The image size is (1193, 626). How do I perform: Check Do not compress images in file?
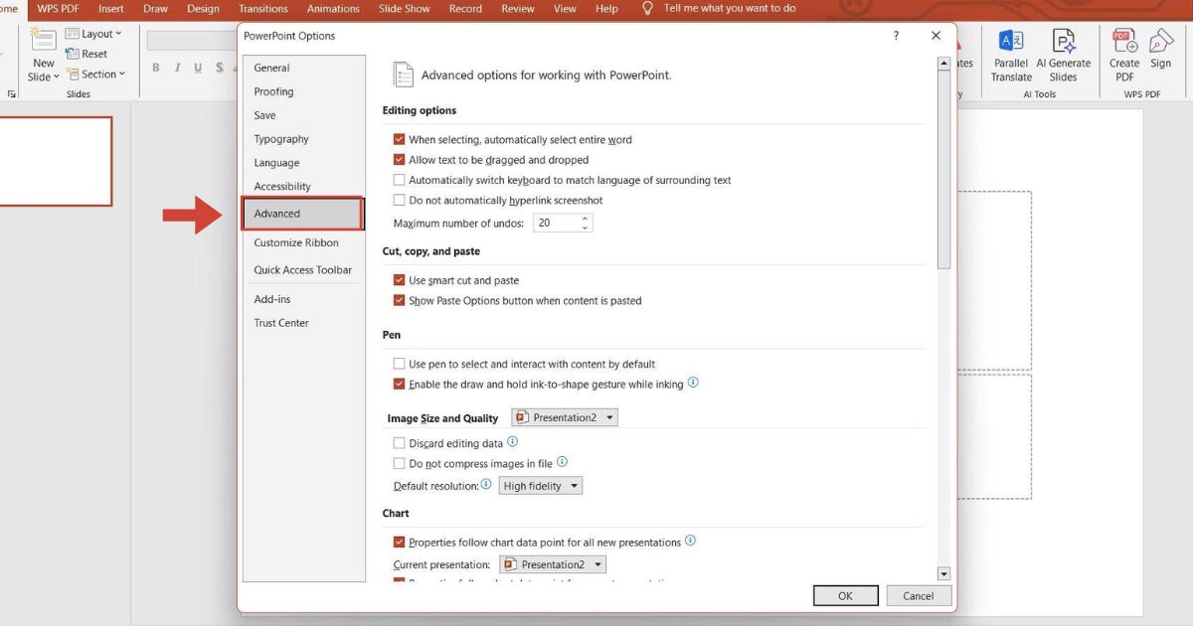coord(400,463)
